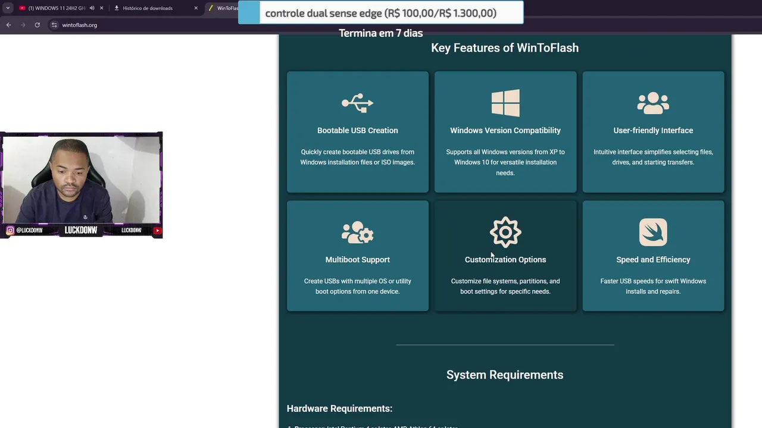Close the WINDOWS 11 24H2 tab
The width and height of the screenshot is (762, 428).
coord(101,8)
